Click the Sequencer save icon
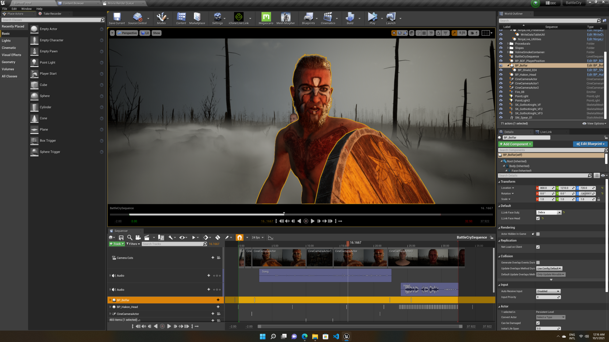The height and width of the screenshot is (342, 609). (x=121, y=237)
